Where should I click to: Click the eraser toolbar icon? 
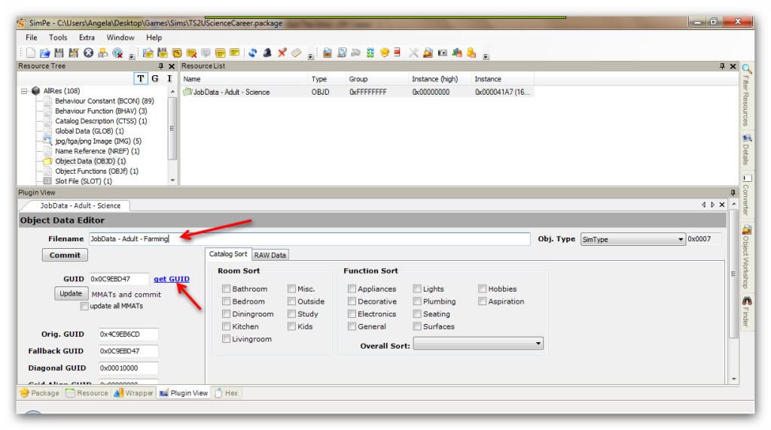click(x=296, y=53)
